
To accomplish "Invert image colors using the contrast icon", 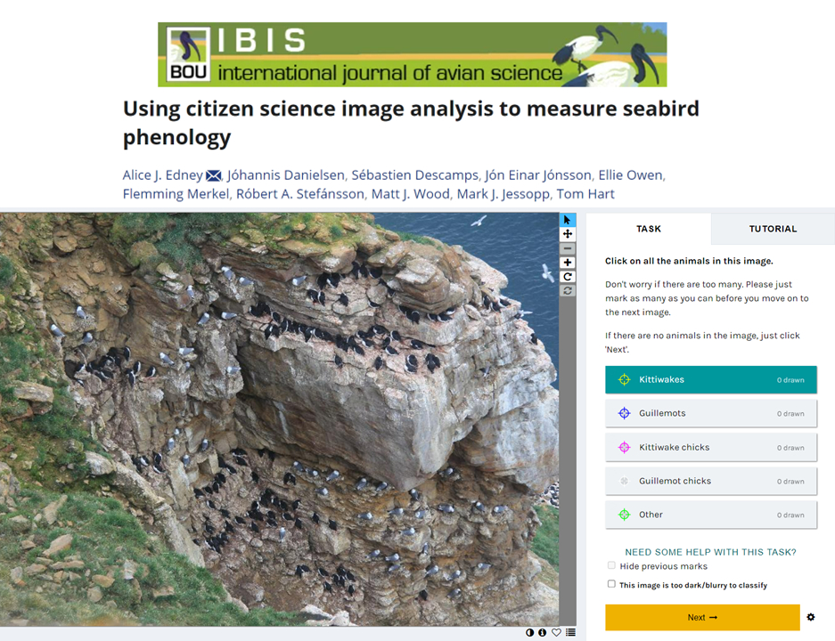I will [x=530, y=632].
